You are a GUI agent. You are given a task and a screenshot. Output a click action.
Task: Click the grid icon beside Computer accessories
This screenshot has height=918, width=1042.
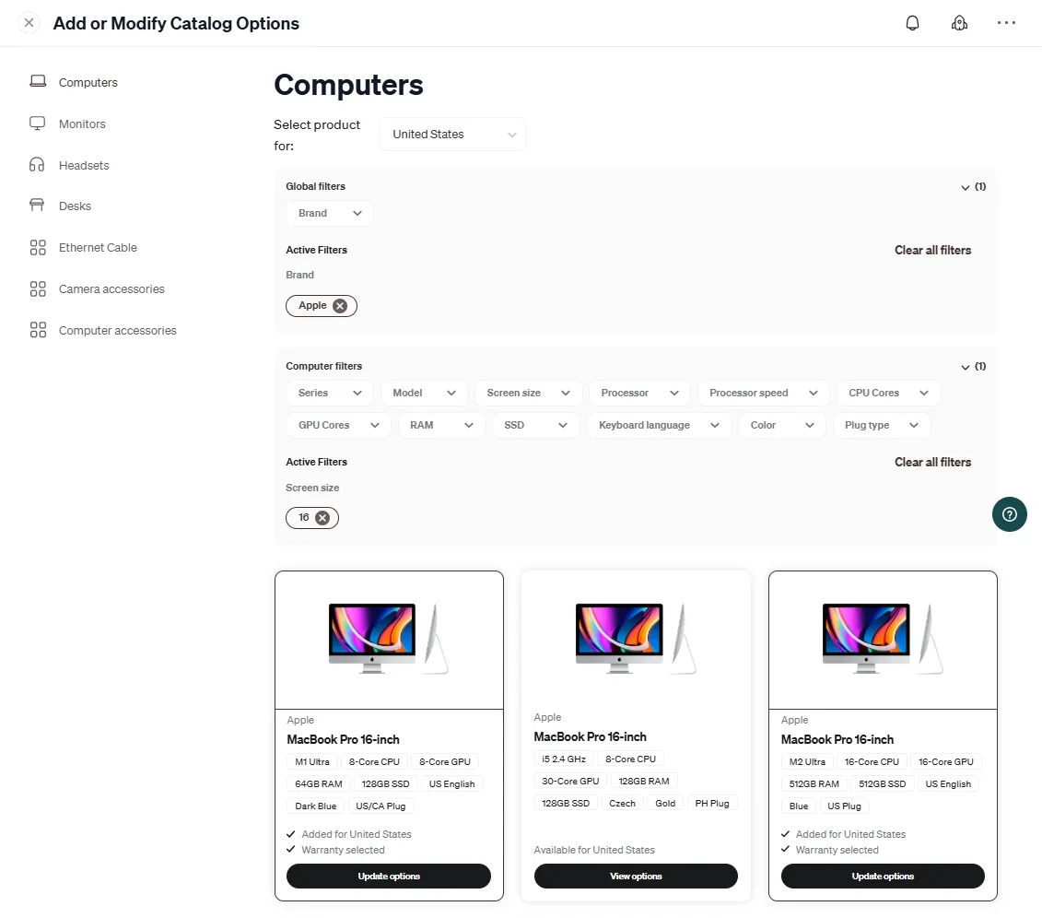[x=38, y=330]
